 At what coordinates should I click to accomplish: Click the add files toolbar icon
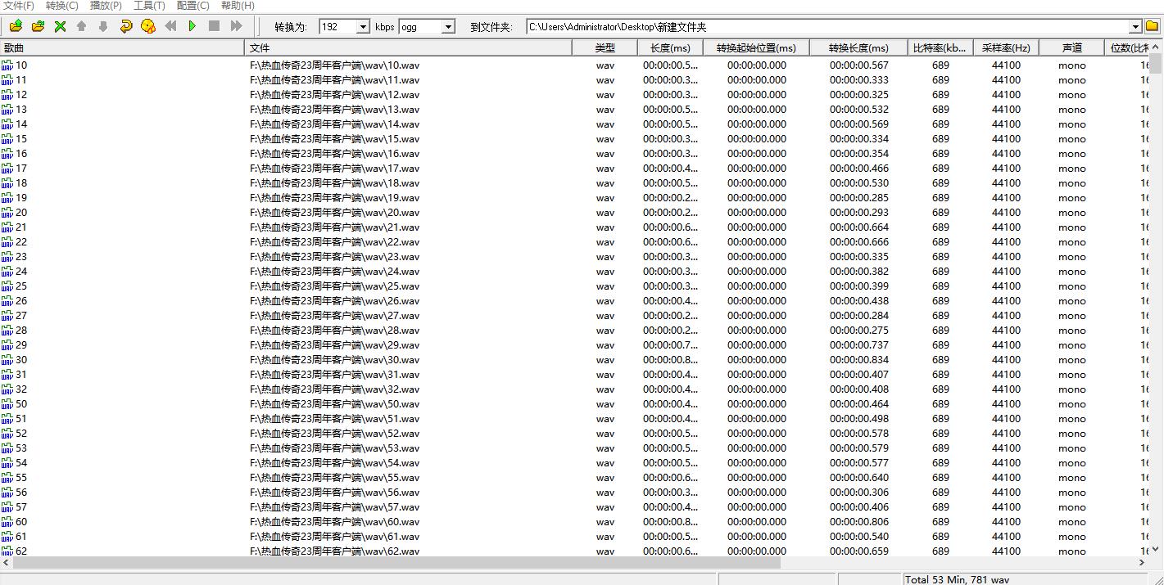pyautogui.click(x=16, y=26)
